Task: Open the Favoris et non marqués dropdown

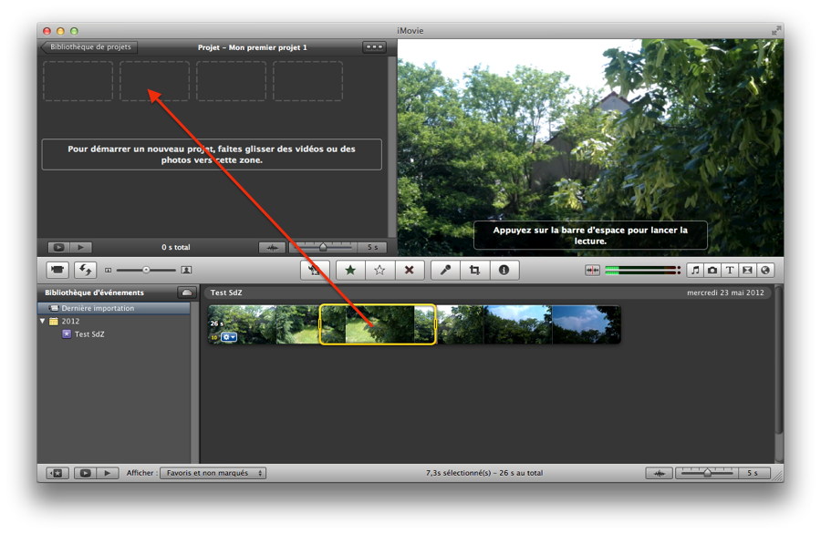Action: point(213,473)
